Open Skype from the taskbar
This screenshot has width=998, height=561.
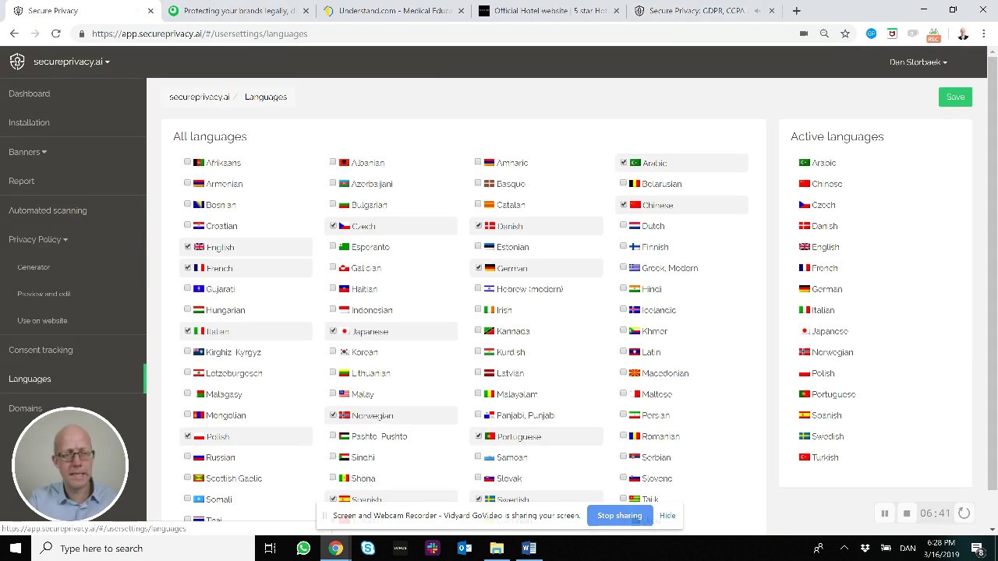coord(367,549)
